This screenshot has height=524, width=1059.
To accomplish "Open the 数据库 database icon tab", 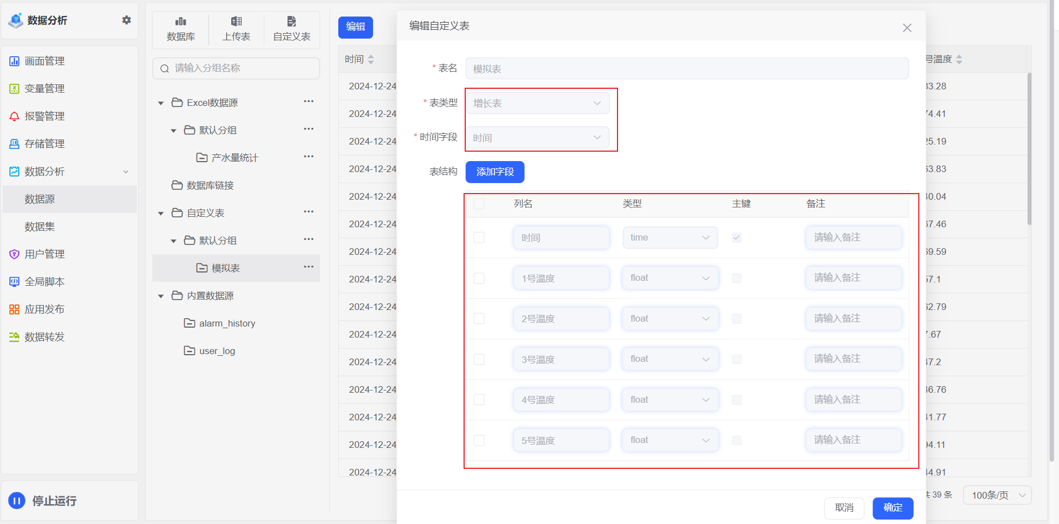I will [x=180, y=22].
